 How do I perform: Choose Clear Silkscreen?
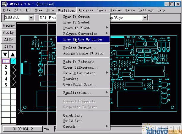point(83,67)
